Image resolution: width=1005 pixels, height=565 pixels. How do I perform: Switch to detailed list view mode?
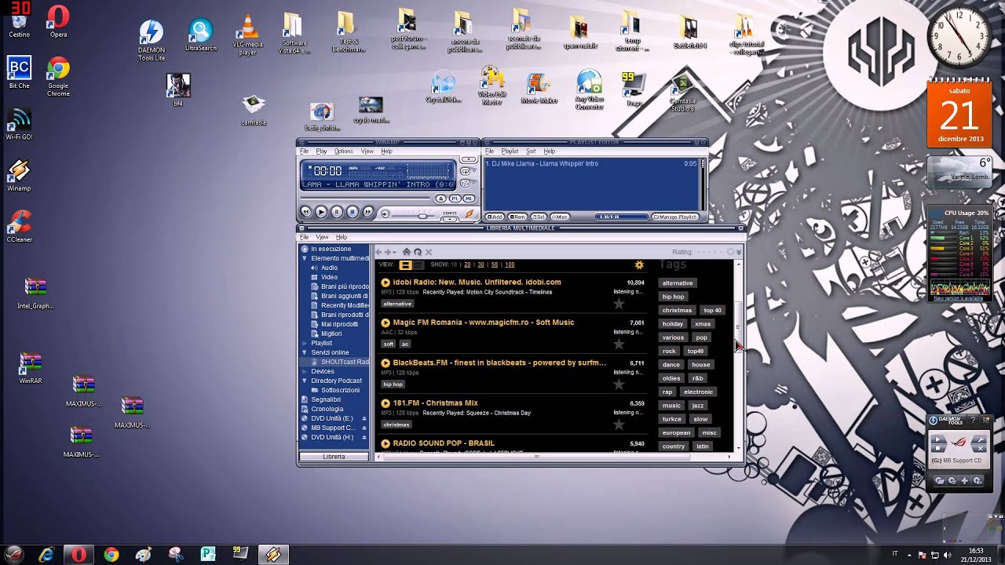405,265
